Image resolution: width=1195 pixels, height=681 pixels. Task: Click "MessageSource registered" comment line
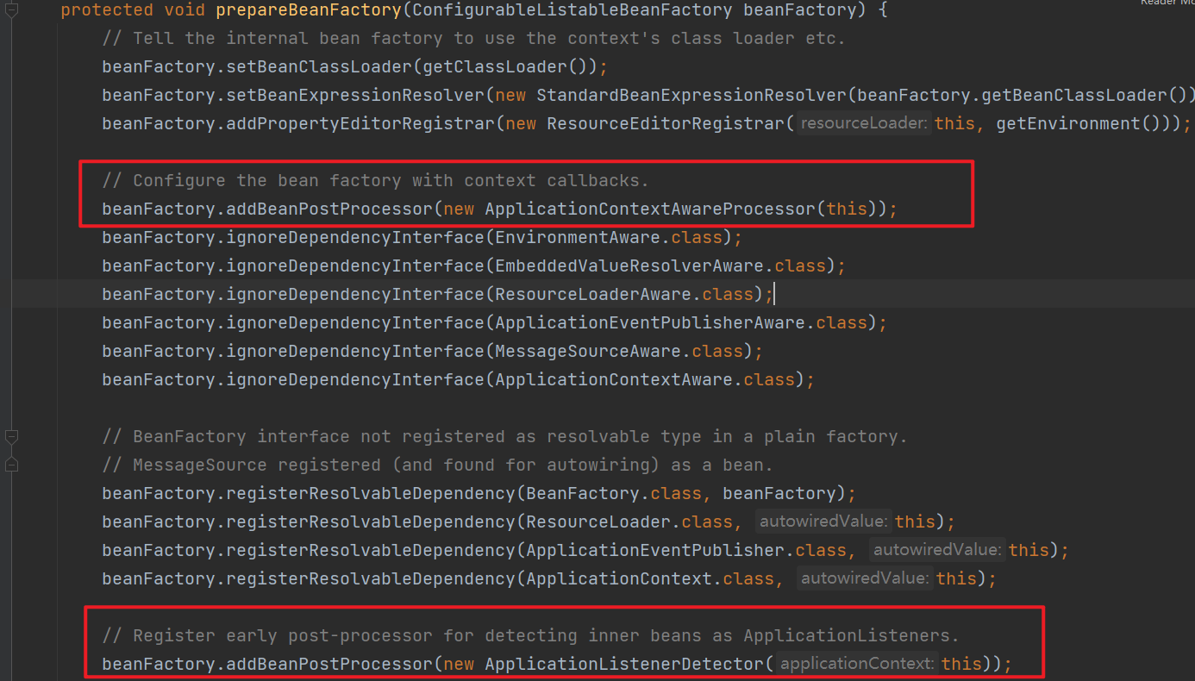pyautogui.click(x=437, y=465)
